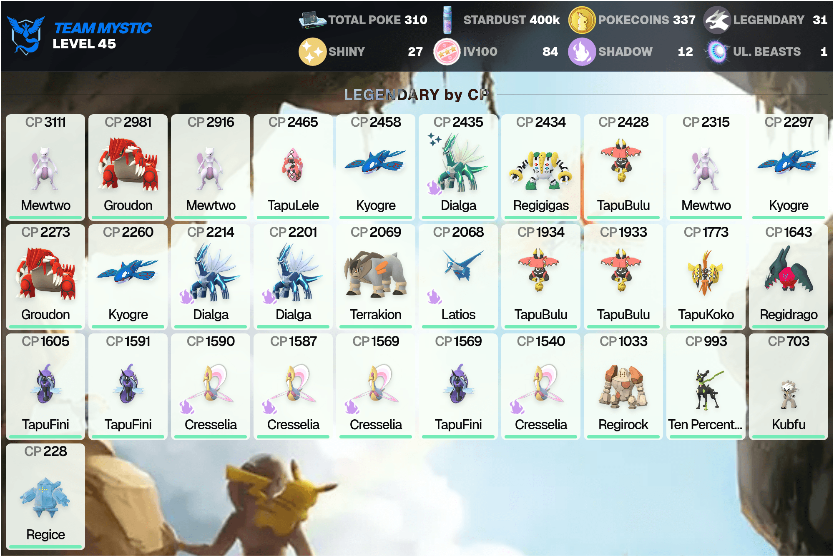Click the Kyogre sprite with CP 2458
The width and height of the screenshot is (834, 556).
tap(375, 163)
